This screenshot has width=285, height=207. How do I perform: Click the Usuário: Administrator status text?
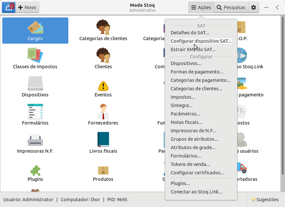(x=28, y=200)
